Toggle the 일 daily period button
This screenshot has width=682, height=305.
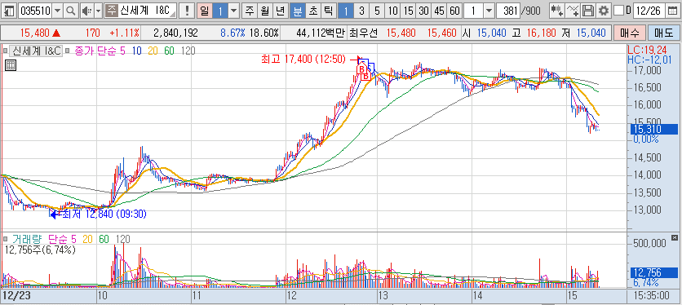click(205, 11)
